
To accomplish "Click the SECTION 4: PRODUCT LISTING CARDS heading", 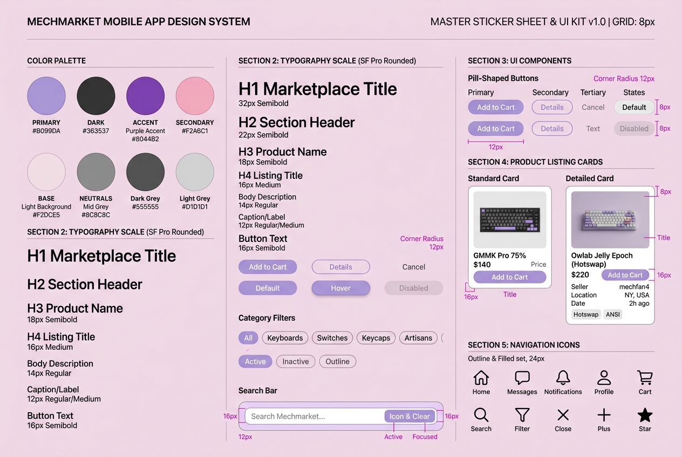I will [x=535, y=162].
